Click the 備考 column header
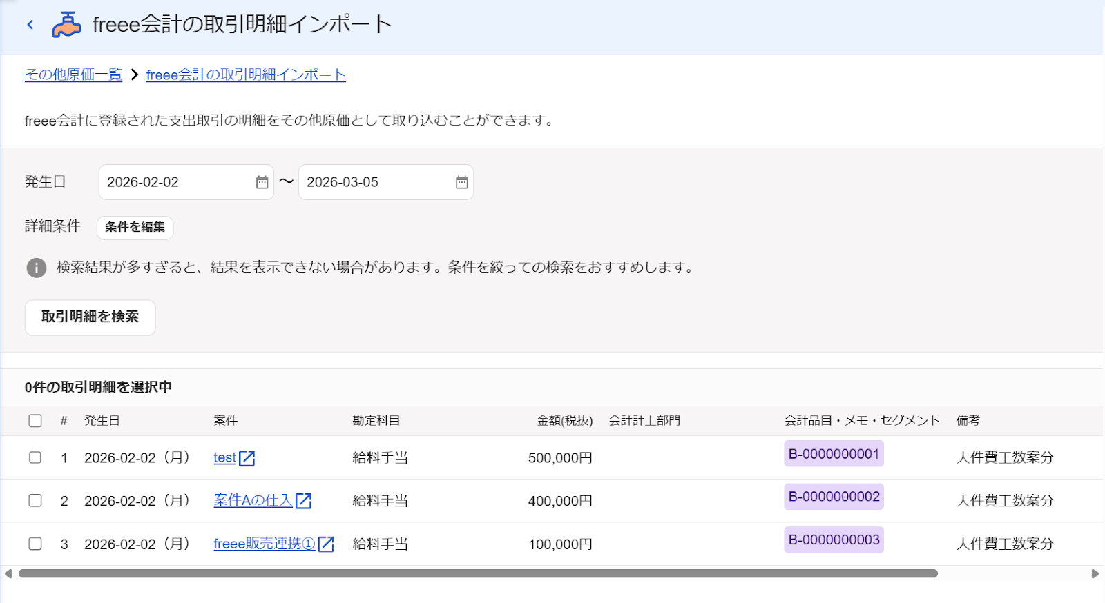 (968, 421)
